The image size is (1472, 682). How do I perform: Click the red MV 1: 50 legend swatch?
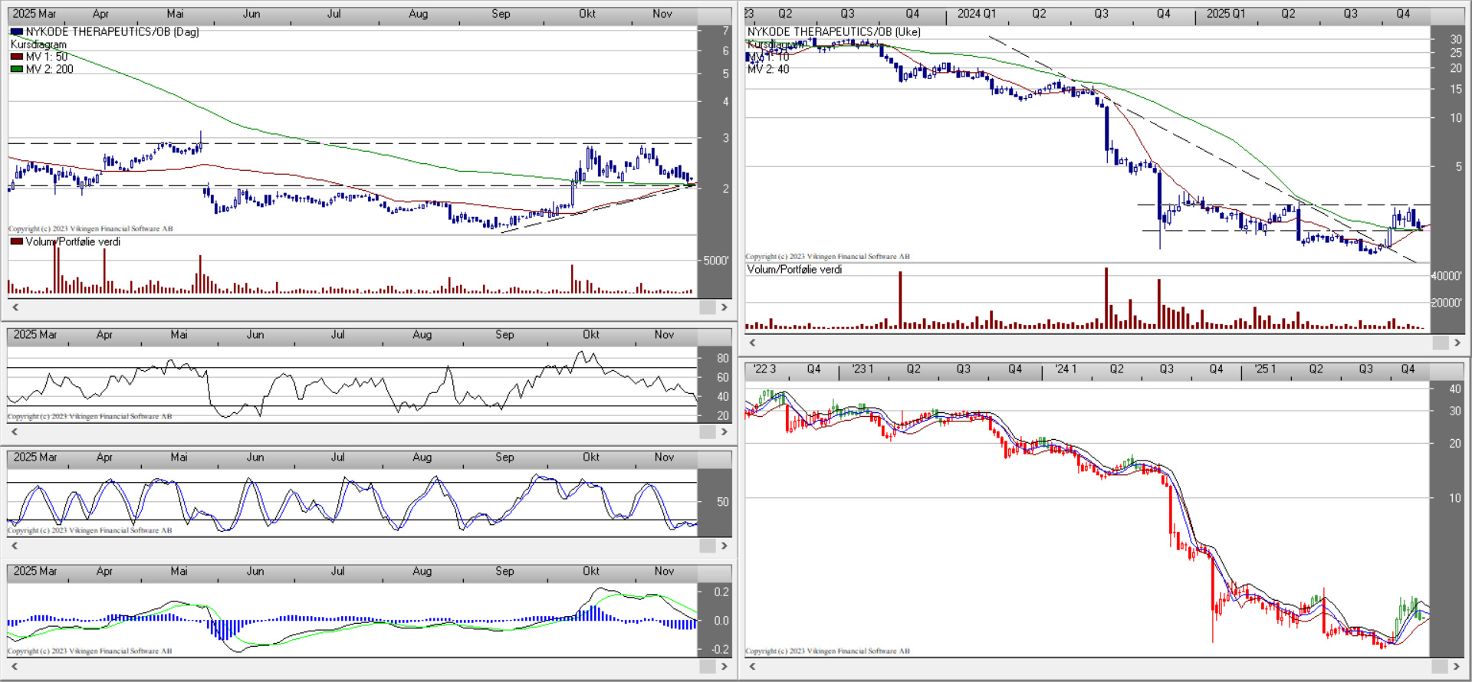click(17, 57)
